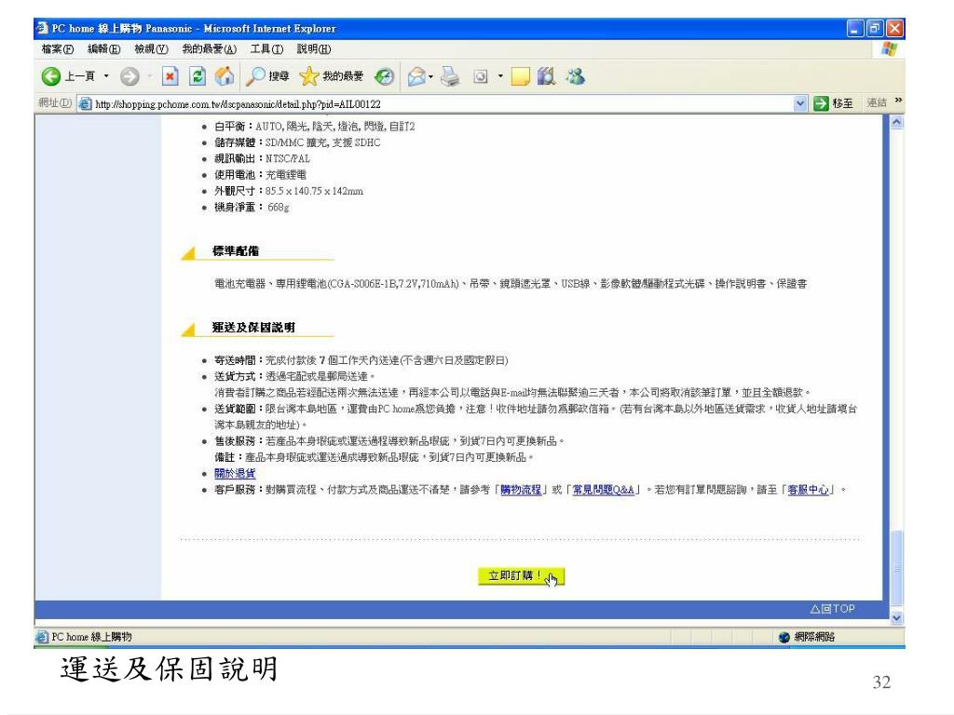Click the IE page icon in the title bar
The height and width of the screenshot is (715, 954).
click(x=42, y=28)
